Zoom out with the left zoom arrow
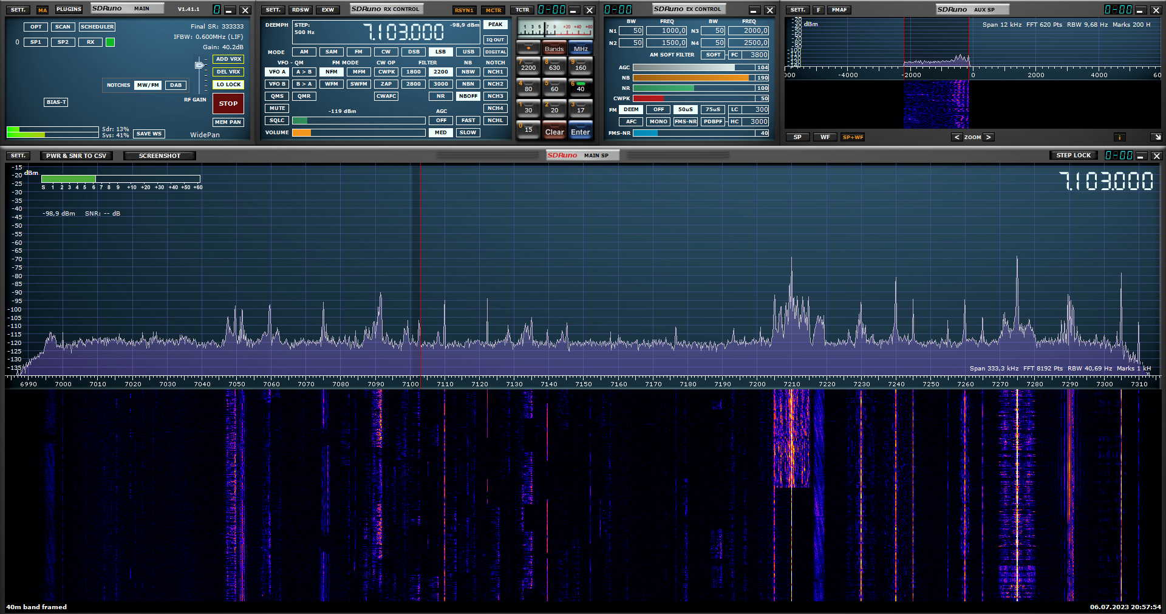The width and height of the screenshot is (1166, 614). (x=956, y=137)
